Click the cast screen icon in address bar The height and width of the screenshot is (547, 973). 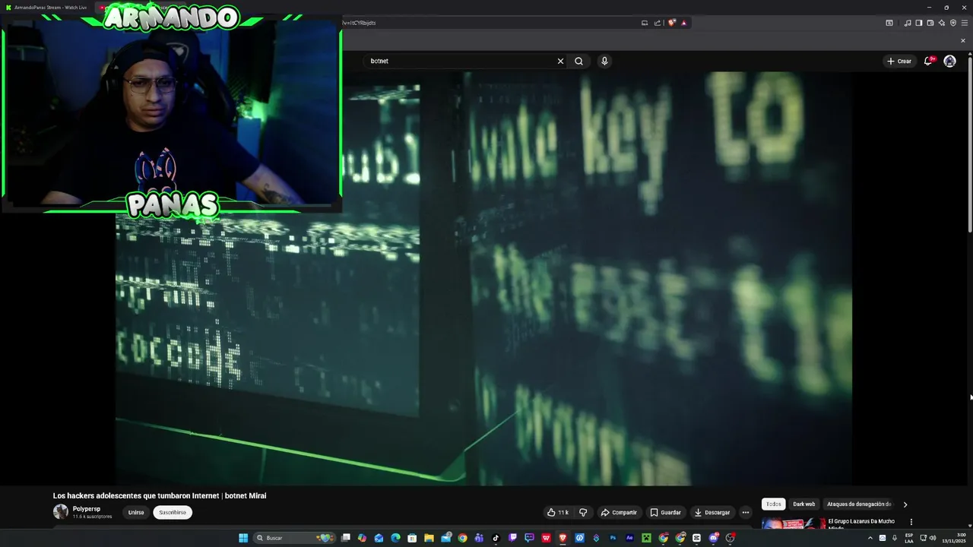[x=645, y=23]
